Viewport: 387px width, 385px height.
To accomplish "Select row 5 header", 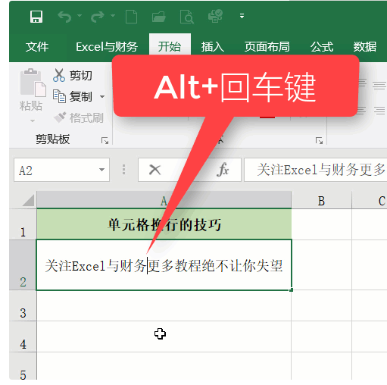I will pos(23,366).
